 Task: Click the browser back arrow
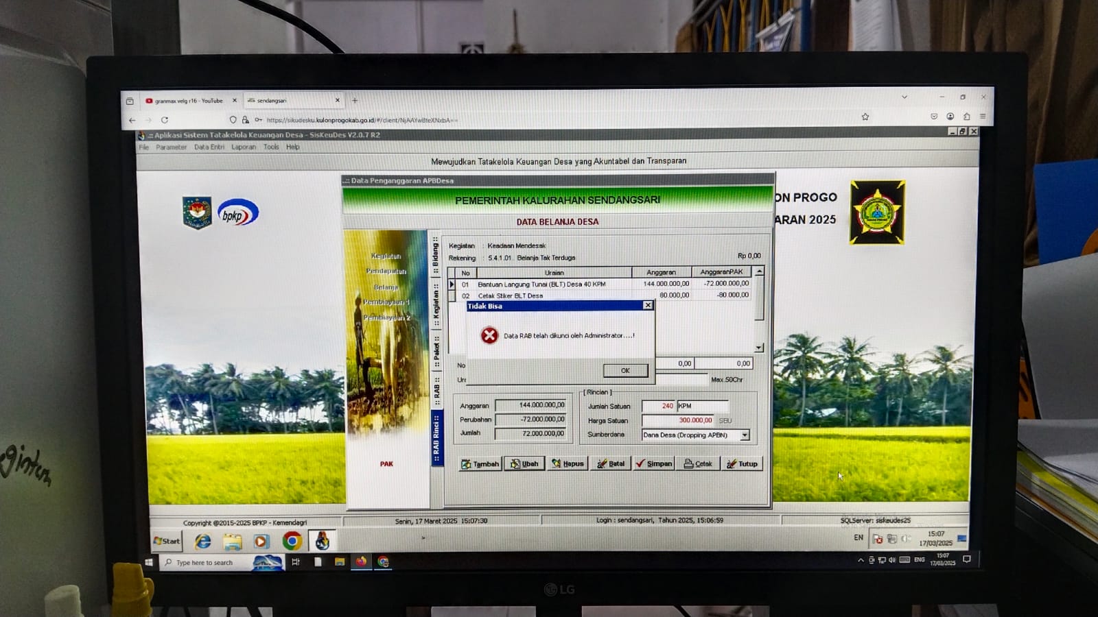point(132,120)
